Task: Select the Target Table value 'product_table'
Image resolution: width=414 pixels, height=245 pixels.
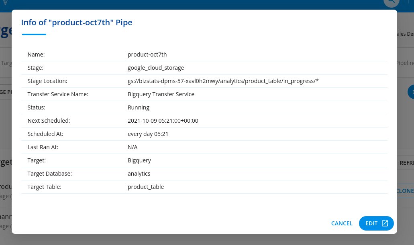Action: [146, 187]
